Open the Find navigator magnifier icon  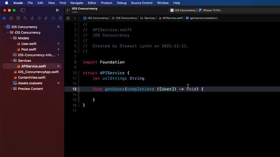coord(25,18)
